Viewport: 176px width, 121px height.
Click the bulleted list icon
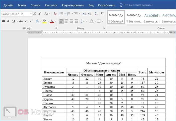[x=61, y=14]
